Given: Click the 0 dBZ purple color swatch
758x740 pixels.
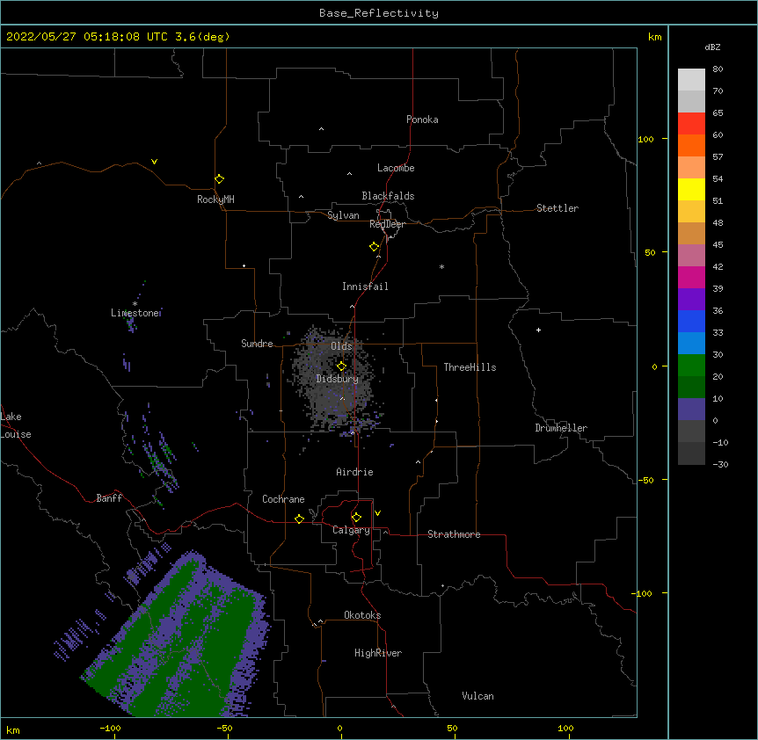Looking at the screenshot, I should pos(691,410).
